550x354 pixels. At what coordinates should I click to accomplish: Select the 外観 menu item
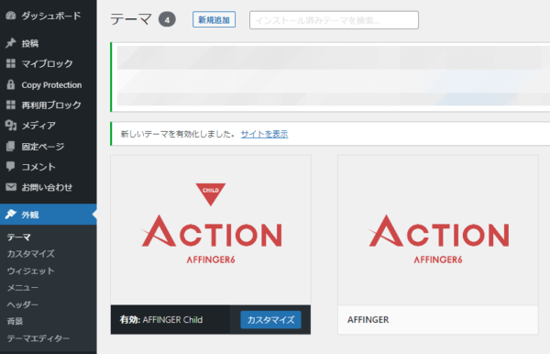pos(49,215)
